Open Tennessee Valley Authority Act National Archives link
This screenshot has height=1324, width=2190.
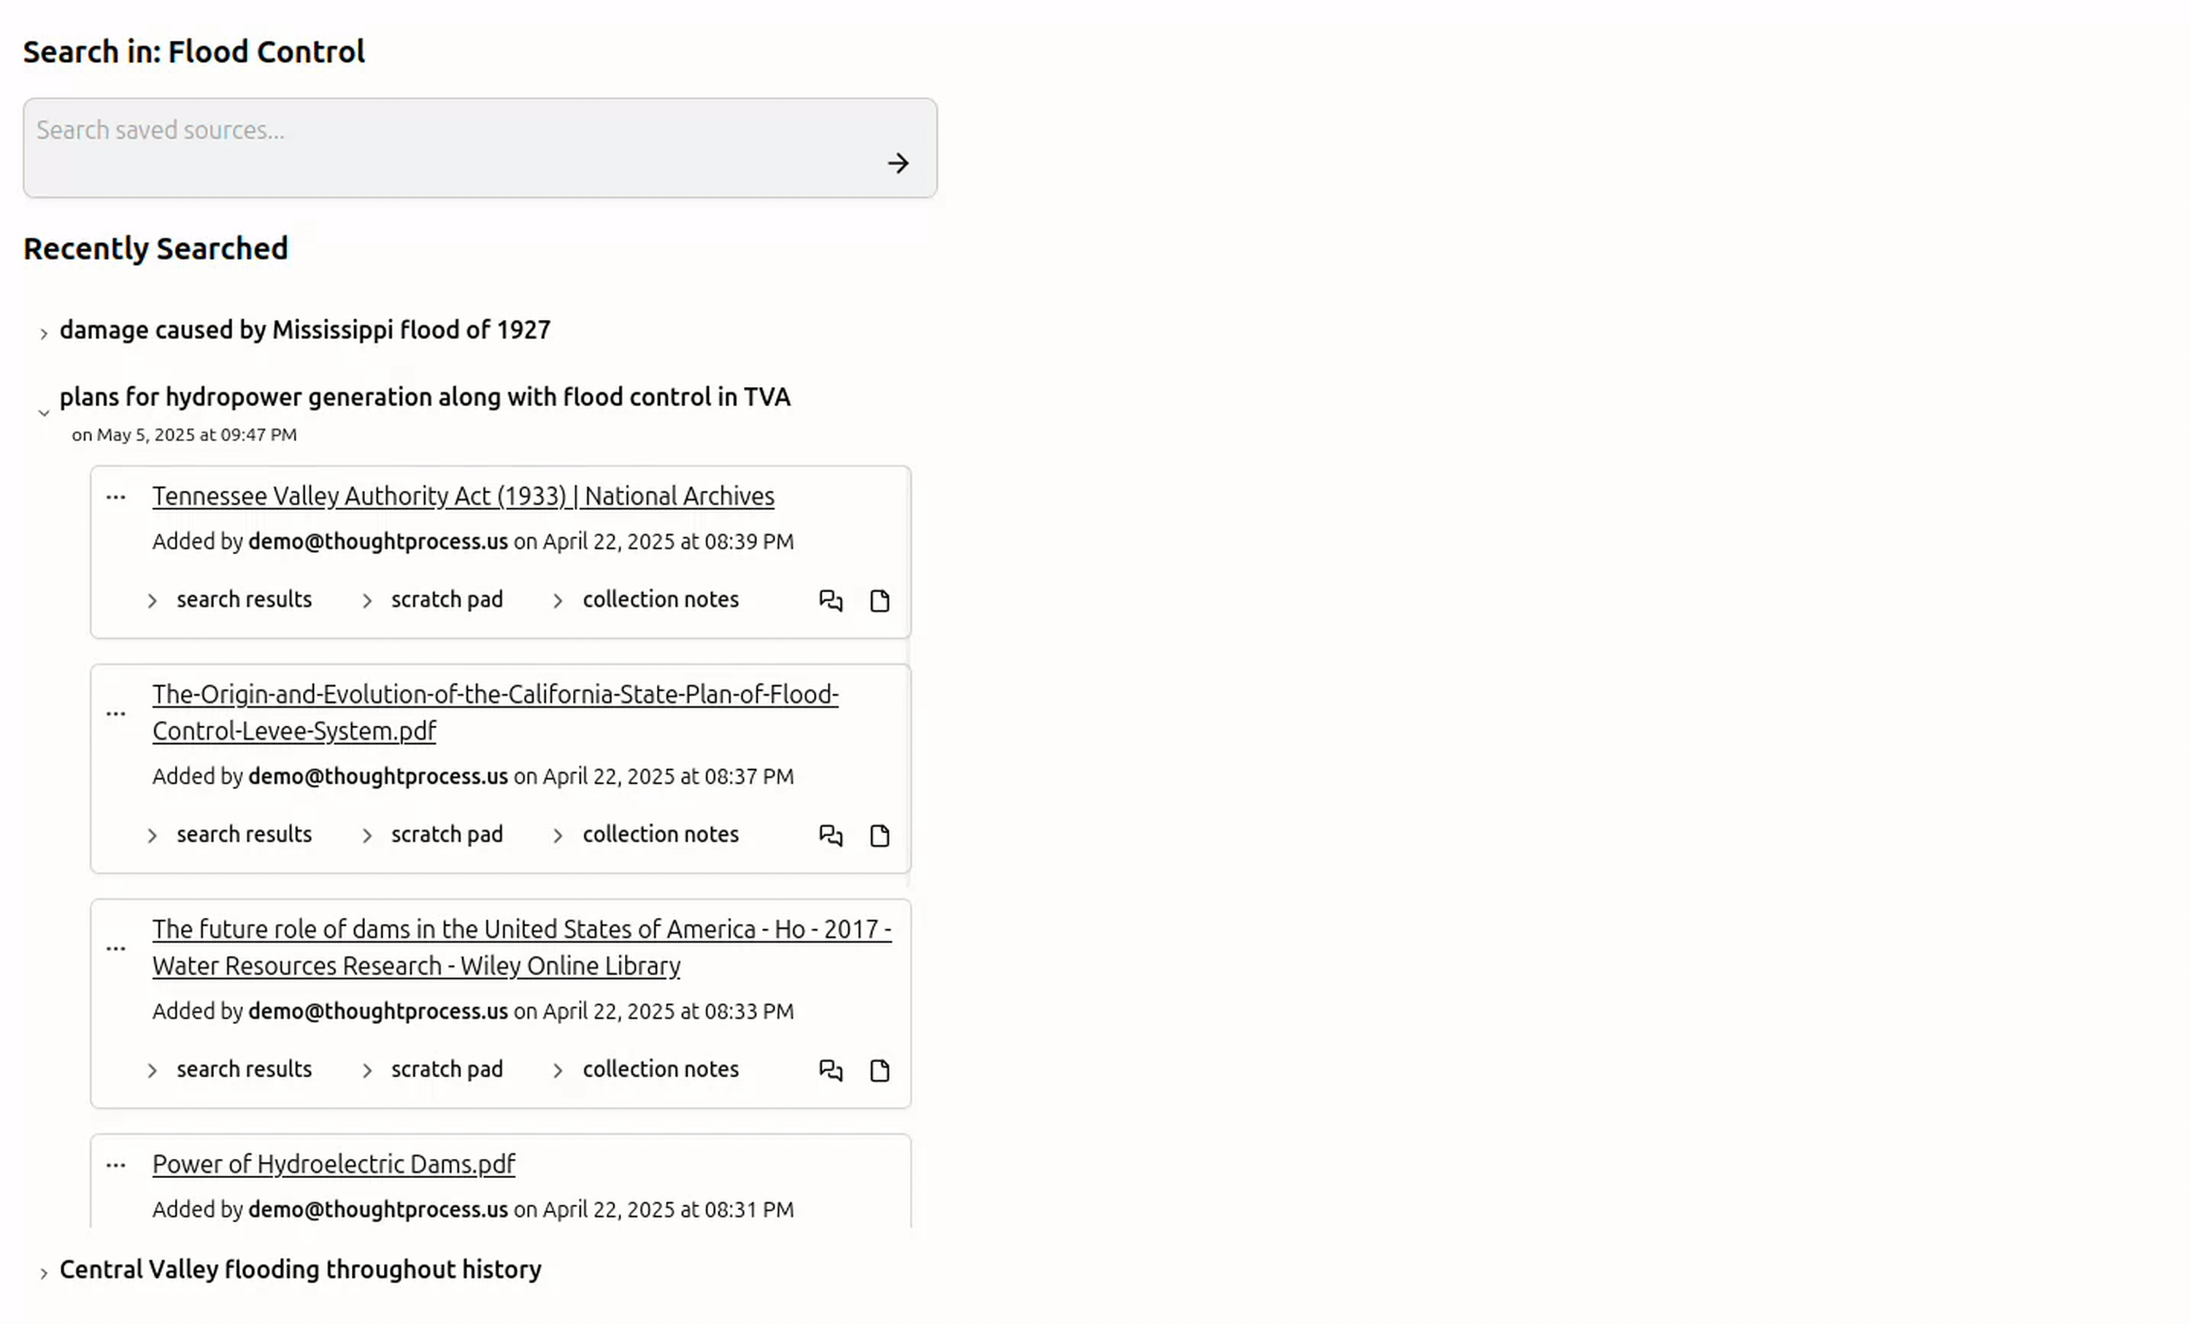tap(463, 496)
